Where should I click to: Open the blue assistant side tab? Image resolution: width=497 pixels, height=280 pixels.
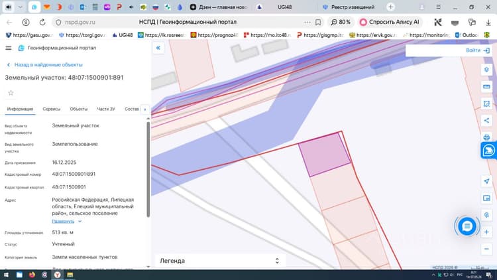[x=489, y=151]
